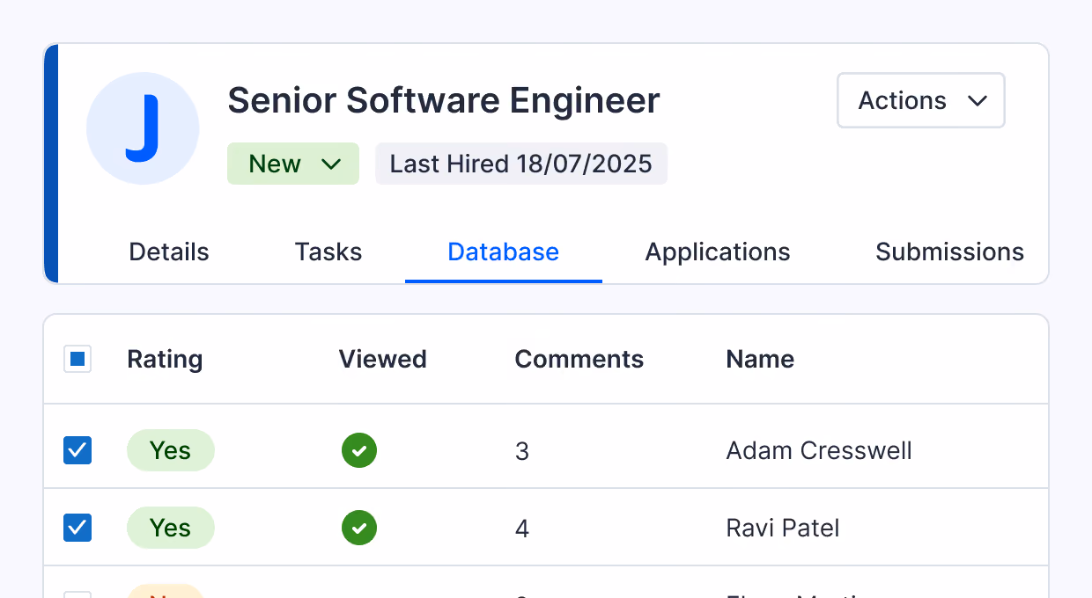
Task: Sort by the Viewed column header
Action: pyautogui.click(x=383, y=359)
